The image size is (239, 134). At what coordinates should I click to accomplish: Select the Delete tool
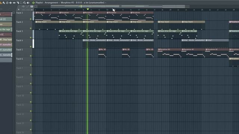7,3
